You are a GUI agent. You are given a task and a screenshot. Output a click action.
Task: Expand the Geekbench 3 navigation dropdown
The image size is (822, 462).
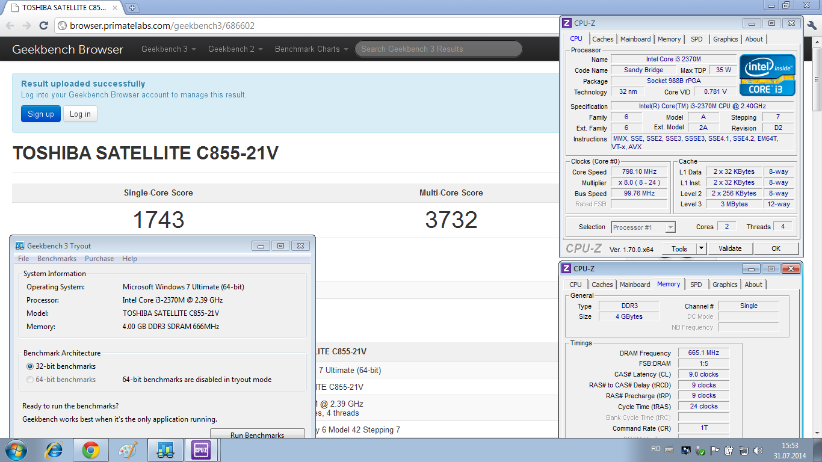[168, 49]
